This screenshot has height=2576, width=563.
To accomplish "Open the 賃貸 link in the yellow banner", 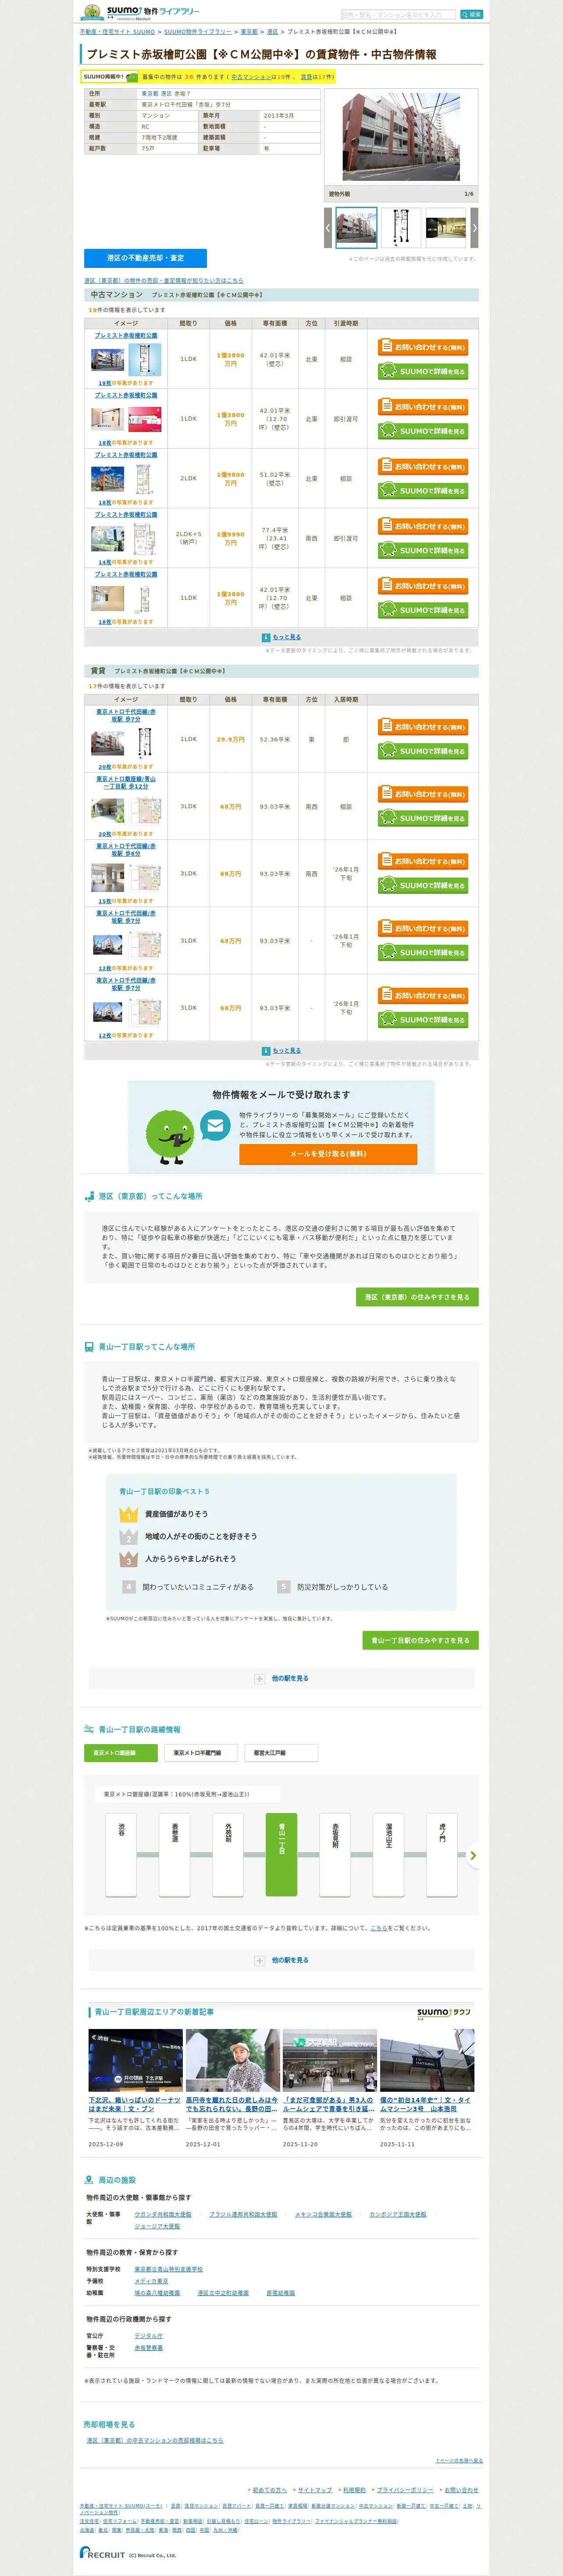I will coord(306,77).
